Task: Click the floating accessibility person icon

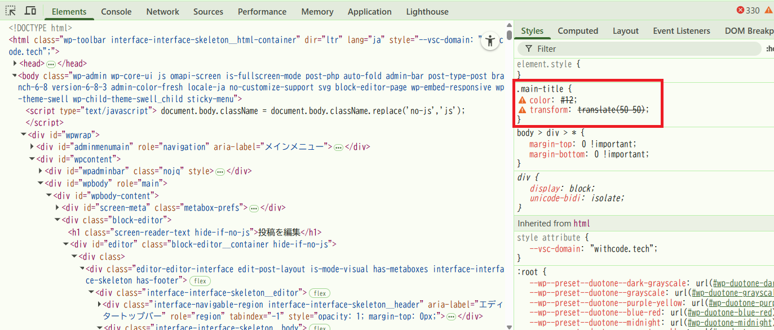Action: (490, 40)
